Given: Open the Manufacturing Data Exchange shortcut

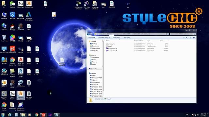Looking at the screenshot, I should [x=21, y=107].
